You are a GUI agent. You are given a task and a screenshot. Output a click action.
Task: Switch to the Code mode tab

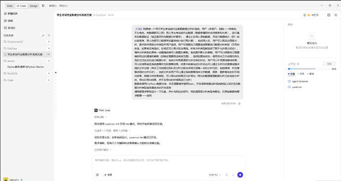coord(21,6)
